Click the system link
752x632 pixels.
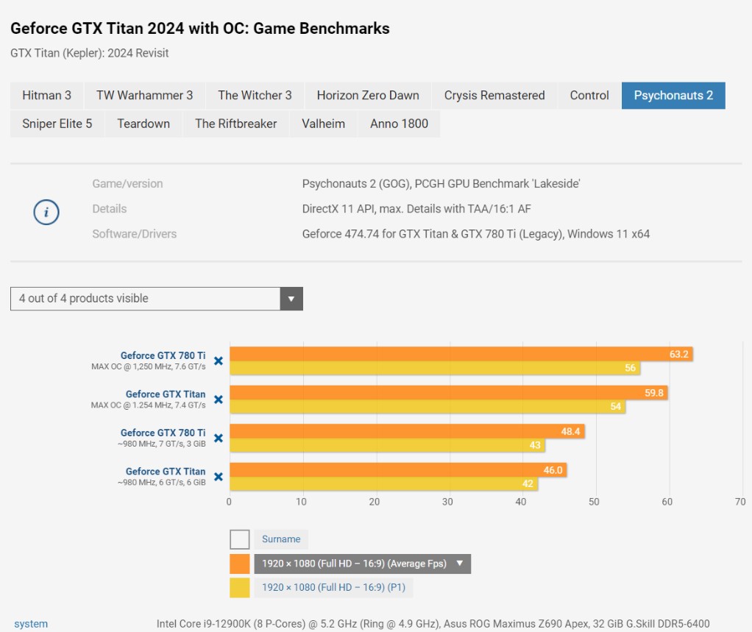(x=31, y=624)
